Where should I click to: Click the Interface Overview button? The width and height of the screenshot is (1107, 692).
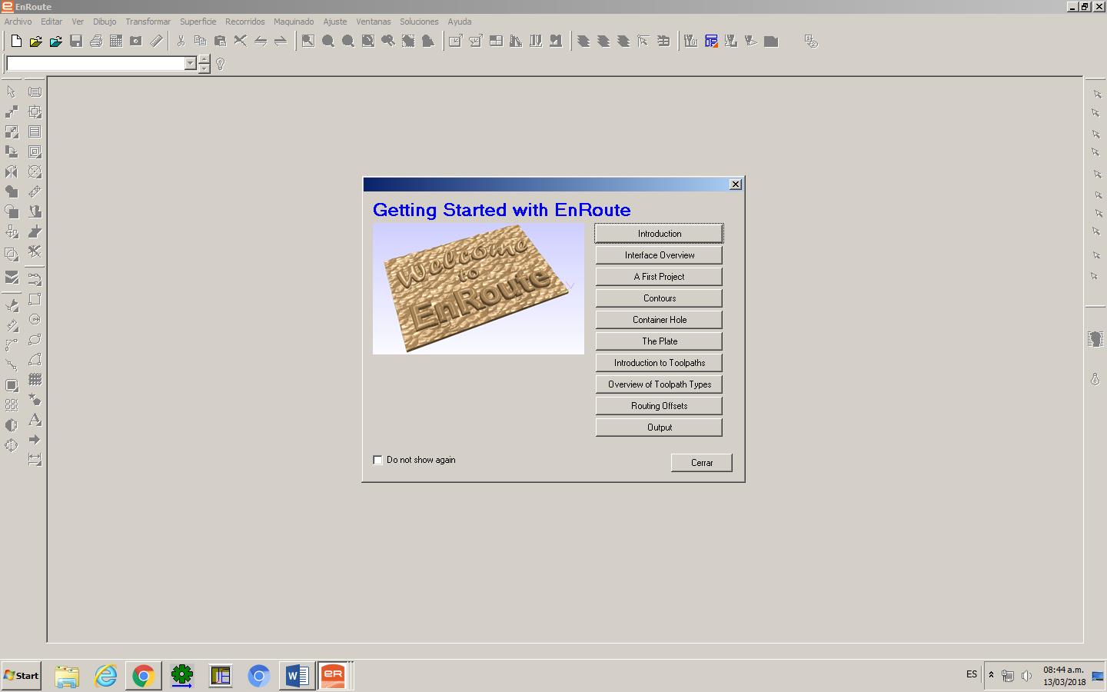tap(659, 255)
